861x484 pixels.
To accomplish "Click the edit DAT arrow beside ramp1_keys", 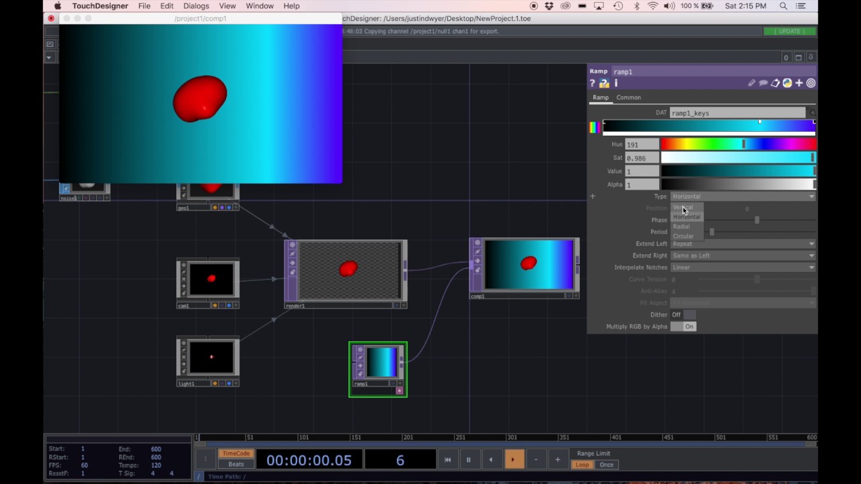I will pos(811,113).
